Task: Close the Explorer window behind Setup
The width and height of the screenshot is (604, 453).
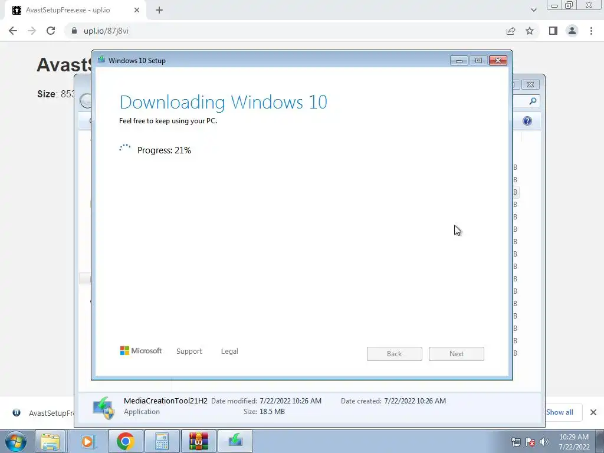Action: click(x=530, y=84)
